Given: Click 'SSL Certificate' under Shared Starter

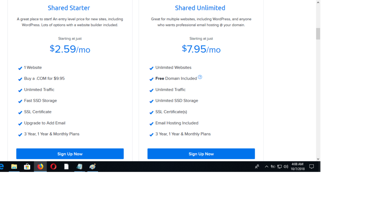Looking at the screenshot, I should point(38,112).
